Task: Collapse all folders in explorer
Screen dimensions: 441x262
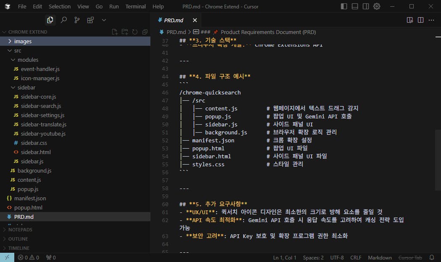Action: coord(145,32)
